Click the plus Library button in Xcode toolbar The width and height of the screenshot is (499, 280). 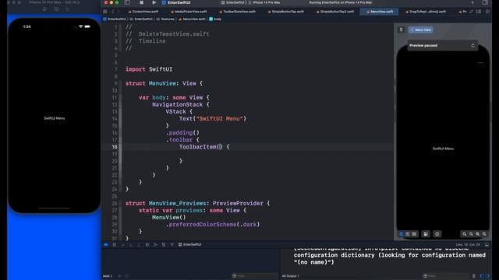click(x=472, y=2)
